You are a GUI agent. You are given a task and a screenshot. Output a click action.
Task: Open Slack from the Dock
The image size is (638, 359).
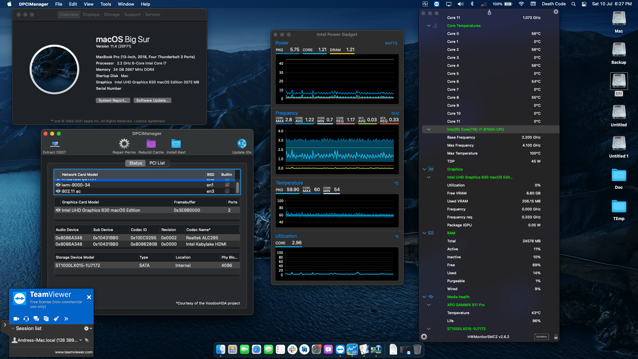coord(292,349)
